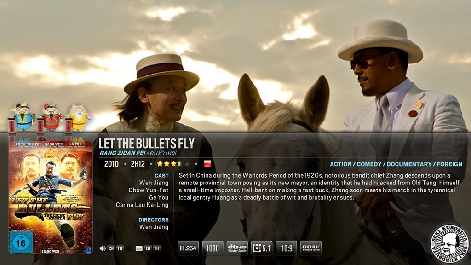Image resolution: width=471 pixels, height=265 pixels.
Task: Click the subtitles icon
Action: [139, 248]
